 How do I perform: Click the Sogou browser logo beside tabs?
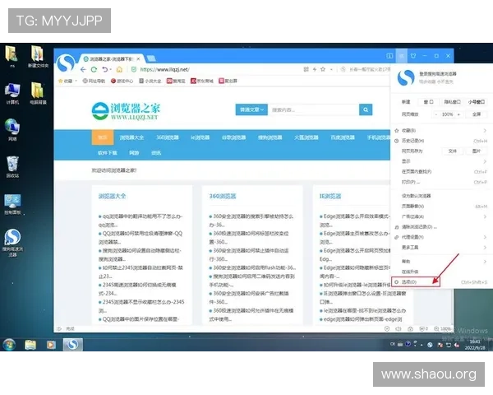(66, 63)
